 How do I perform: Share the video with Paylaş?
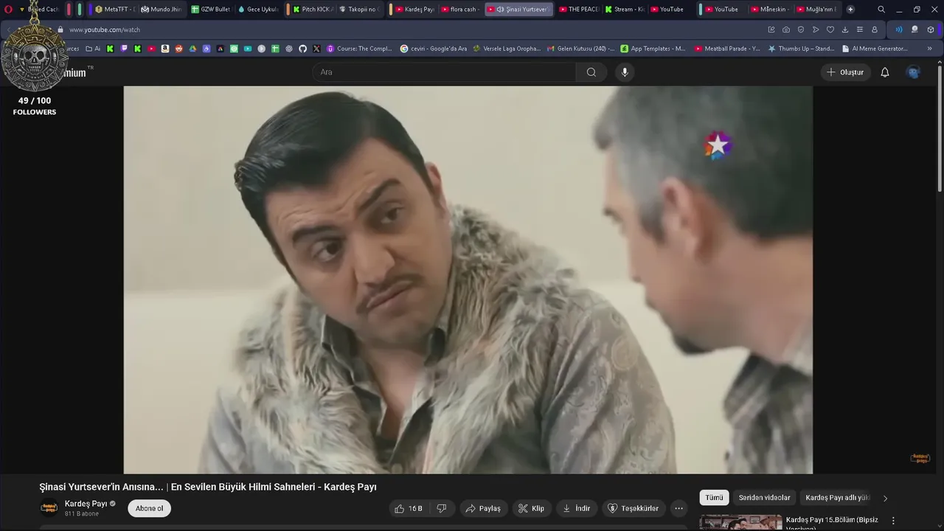pyautogui.click(x=484, y=508)
